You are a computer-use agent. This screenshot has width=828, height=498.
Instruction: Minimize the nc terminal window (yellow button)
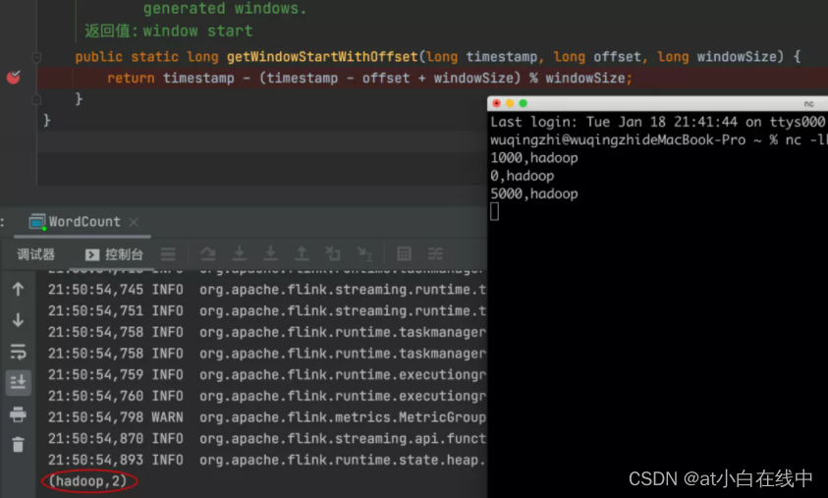[x=510, y=103]
